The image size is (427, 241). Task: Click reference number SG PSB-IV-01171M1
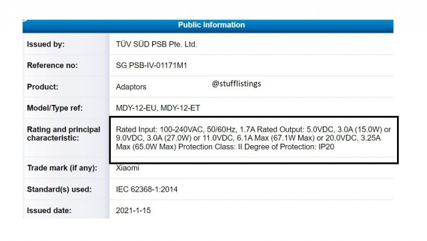(x=151, y=65)
